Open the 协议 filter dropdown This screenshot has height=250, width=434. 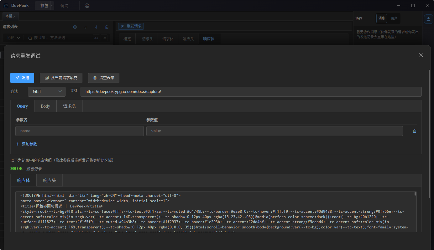tap(14, 38)
